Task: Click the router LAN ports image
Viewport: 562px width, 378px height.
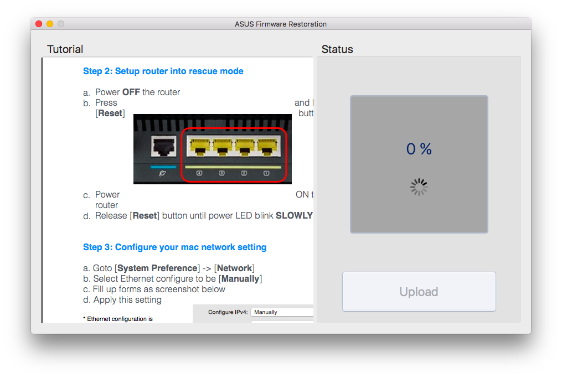Action: [213, 149]
